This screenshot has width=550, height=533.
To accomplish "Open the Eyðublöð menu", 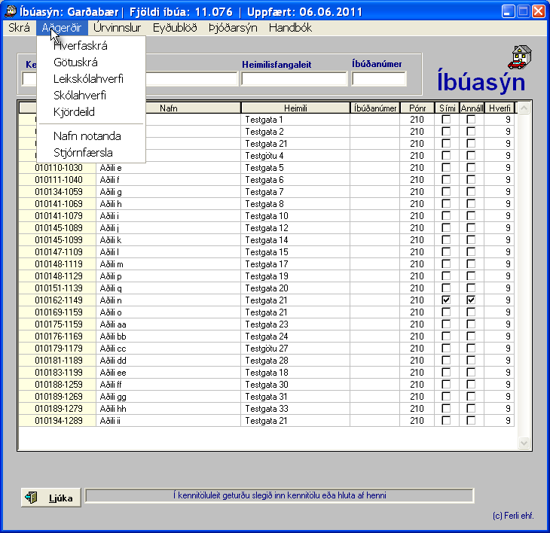I will pos(175,28).
